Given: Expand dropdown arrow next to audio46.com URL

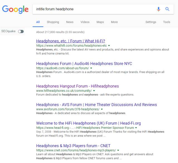Looking at the screenshot, I should pyautogui.click(x=91, y=68).
